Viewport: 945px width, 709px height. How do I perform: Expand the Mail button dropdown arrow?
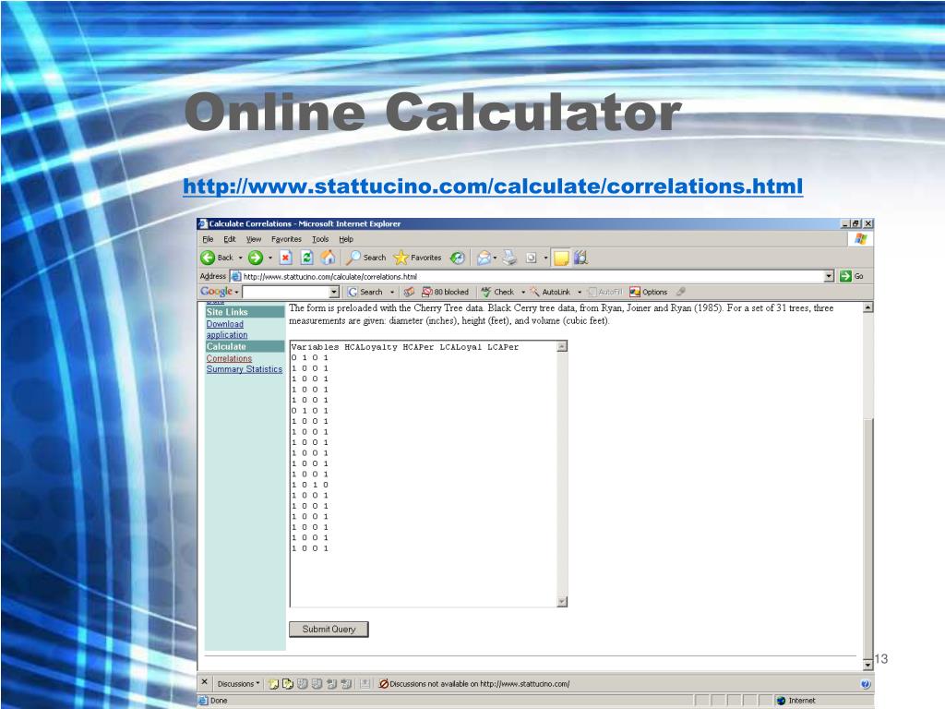click(x=495, y=258)
